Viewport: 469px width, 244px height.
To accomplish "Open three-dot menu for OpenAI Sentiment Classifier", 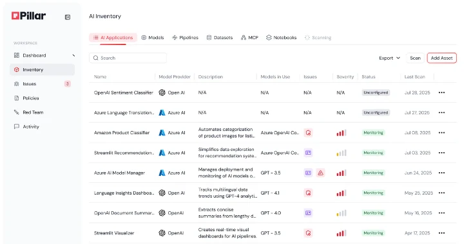I will pyautogui.click(x=441, y=92).
